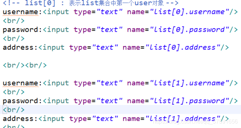Image resolution: width=241 pixels, height=128 pixels.
Task: Click the address label on the list[0].address line
Action: coord(18,47)
